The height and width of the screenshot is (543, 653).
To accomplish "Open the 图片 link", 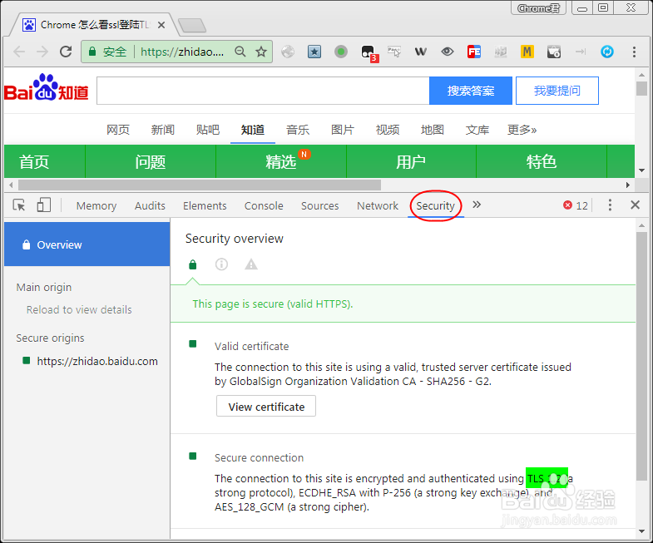I will [x=343, y=130].
